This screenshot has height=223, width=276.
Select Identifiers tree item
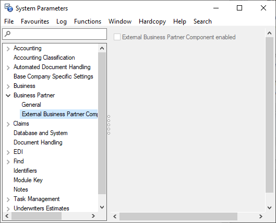pos(25,171)
